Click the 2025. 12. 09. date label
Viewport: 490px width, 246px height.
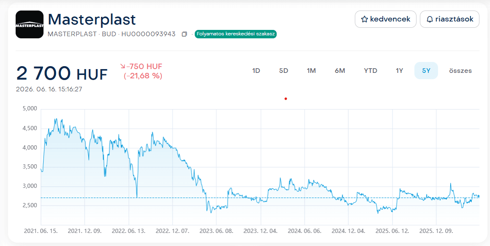[x=436, y=231]
